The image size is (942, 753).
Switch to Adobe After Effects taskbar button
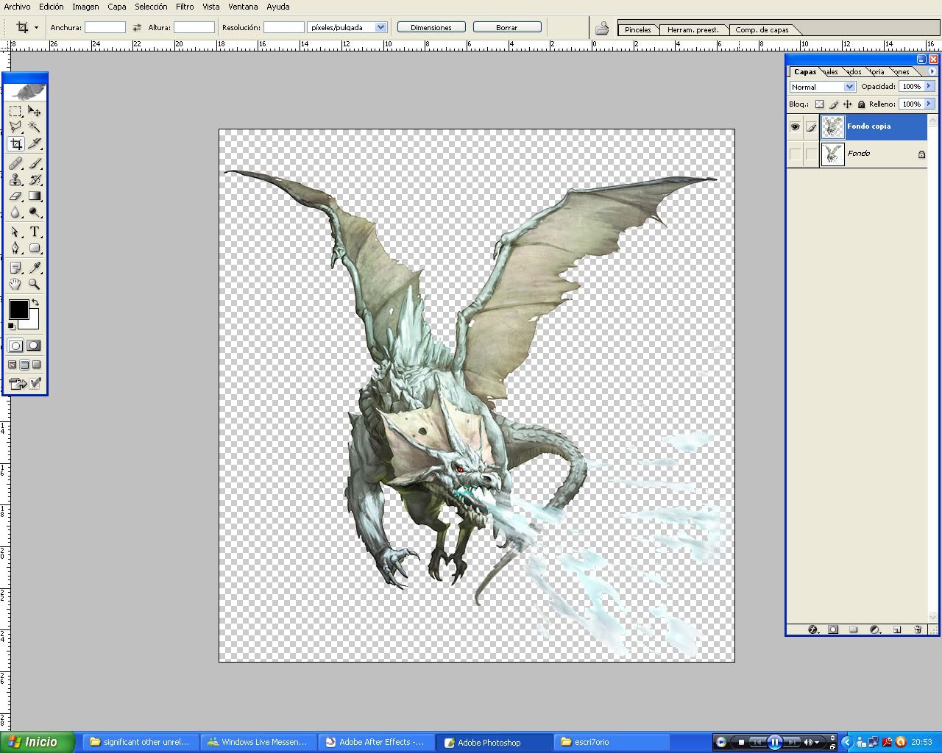pyautogui.click(x=376, y=742)
